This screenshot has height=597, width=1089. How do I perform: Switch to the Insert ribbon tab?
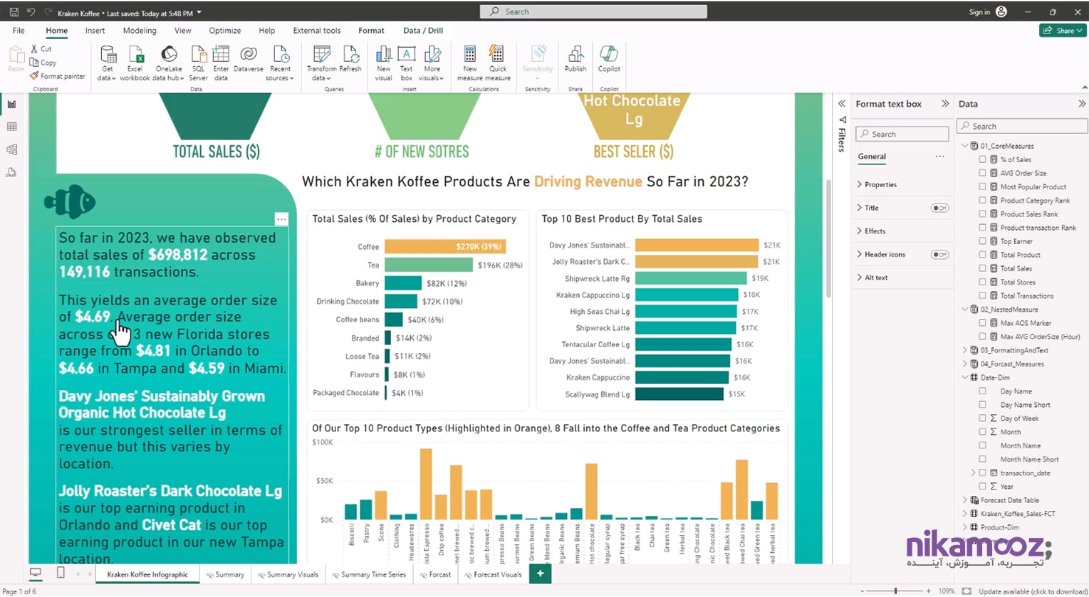pos(95,31)
